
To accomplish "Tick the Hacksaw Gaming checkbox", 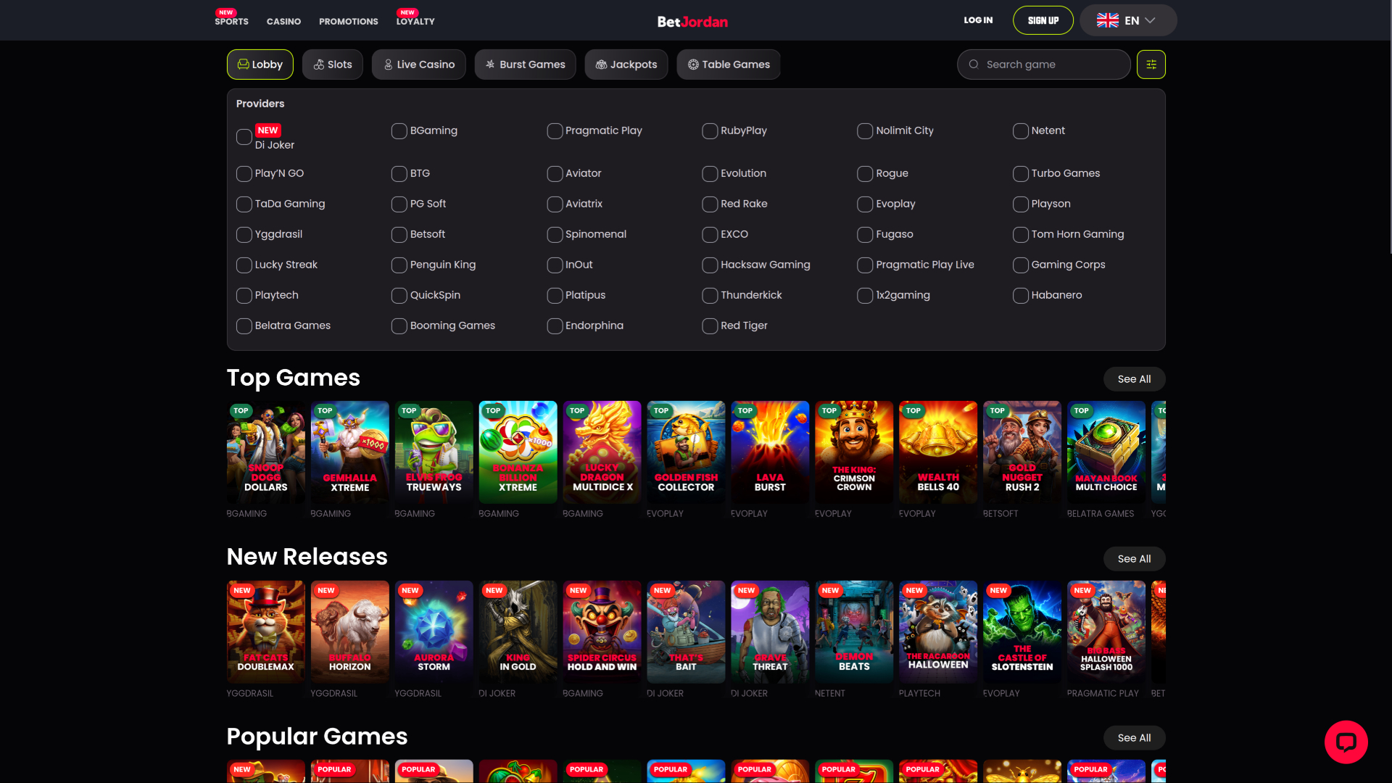I will [710, 265].
